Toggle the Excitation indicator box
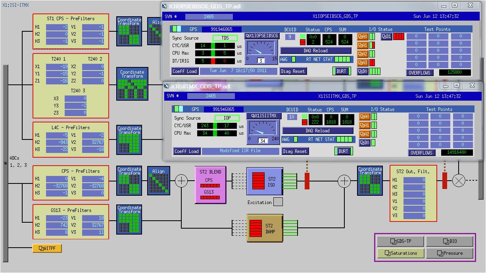This screenshot has width=486, height=273. tap(278, 202)
